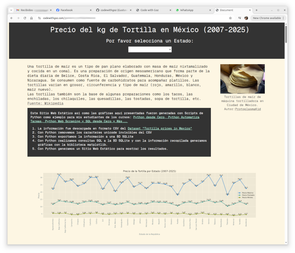Open the media controls icon in toolbar
Image resolution: width=295 pixels, height=253 pixels.
click(x=239, y=18)
